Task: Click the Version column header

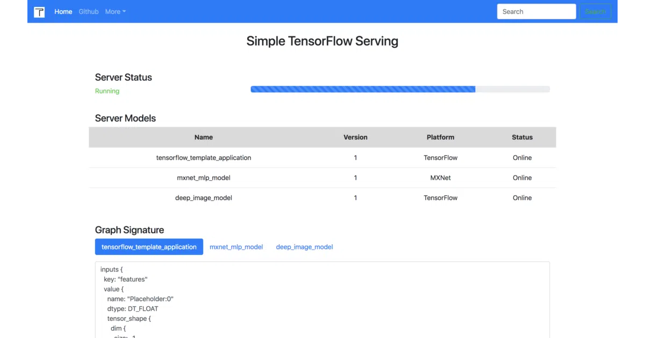Action: coord(355,137)
